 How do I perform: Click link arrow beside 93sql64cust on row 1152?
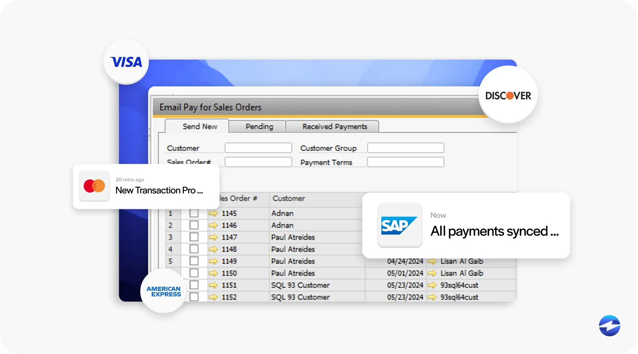pyautogui.click(x=432, y=297)
